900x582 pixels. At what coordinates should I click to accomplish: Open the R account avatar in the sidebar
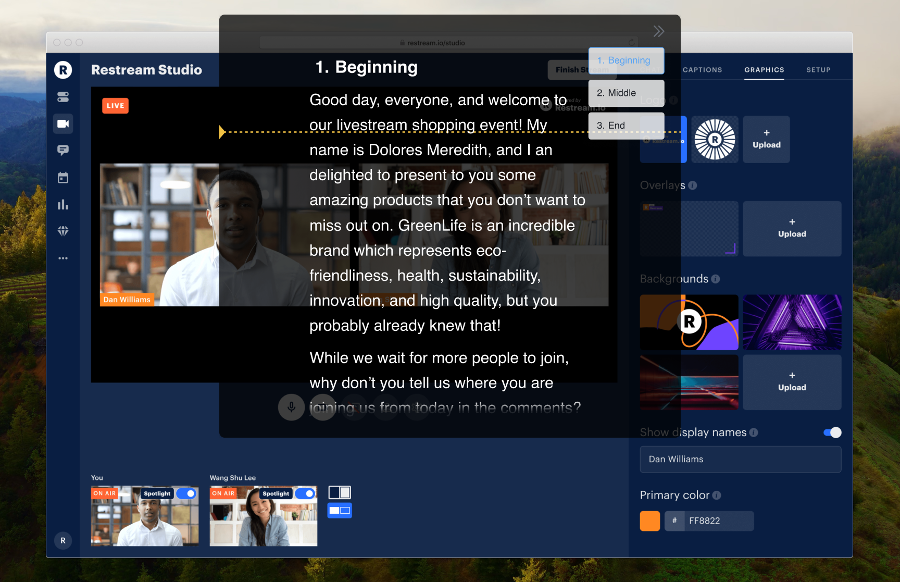(63, 540)
